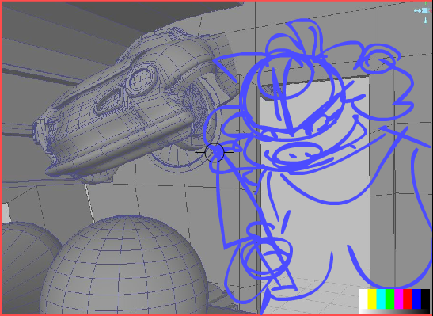Click the cyan camera icon in the corner
The image size is (433, 316).
[421, 11]
